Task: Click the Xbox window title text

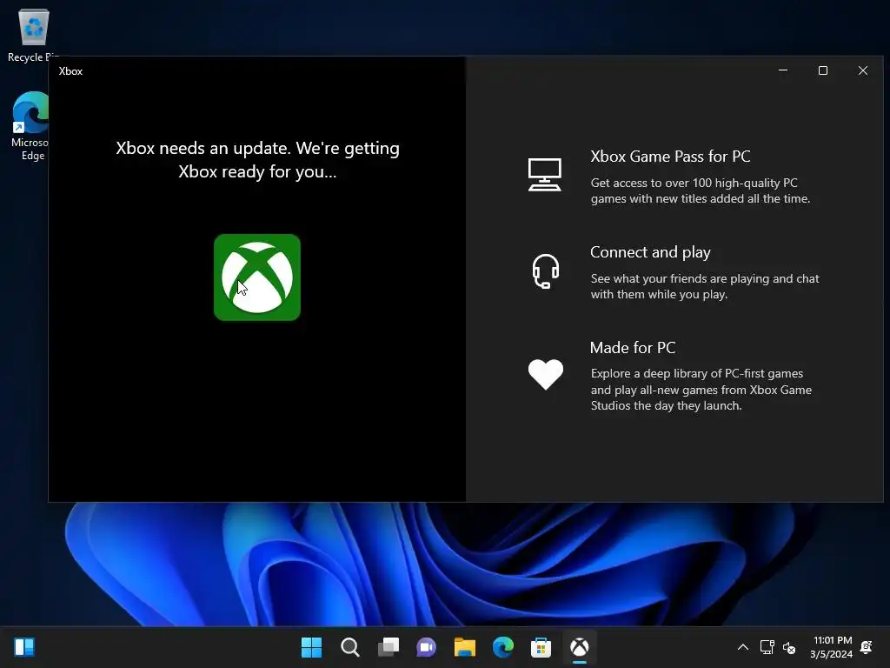Action: click(x=71, y=71)
